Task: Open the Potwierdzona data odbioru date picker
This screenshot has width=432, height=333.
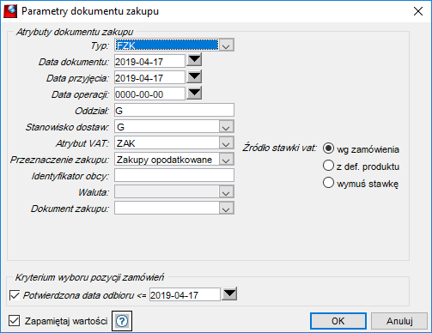Action: [x=229, y=294]
